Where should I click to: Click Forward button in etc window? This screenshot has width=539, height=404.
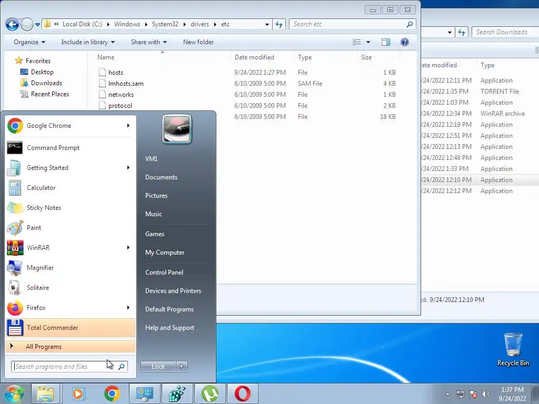[27, 24]
